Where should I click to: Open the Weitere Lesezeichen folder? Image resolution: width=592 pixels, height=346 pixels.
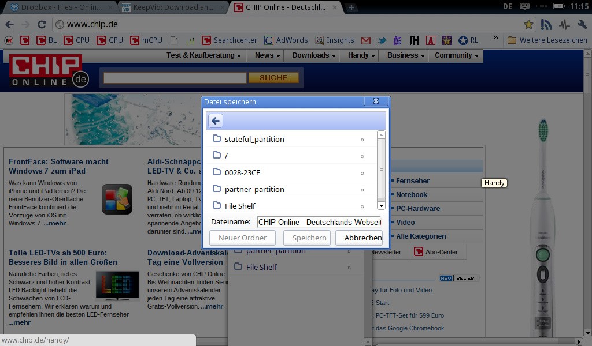click(547, 40)
